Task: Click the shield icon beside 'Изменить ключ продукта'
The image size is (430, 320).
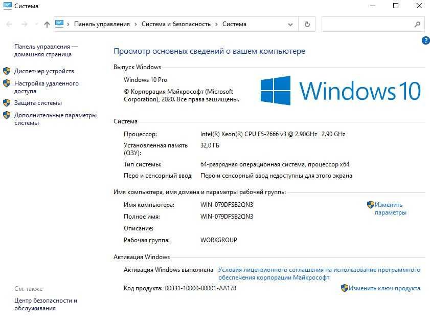Action: pyautogui.click(x=345, y=288)
